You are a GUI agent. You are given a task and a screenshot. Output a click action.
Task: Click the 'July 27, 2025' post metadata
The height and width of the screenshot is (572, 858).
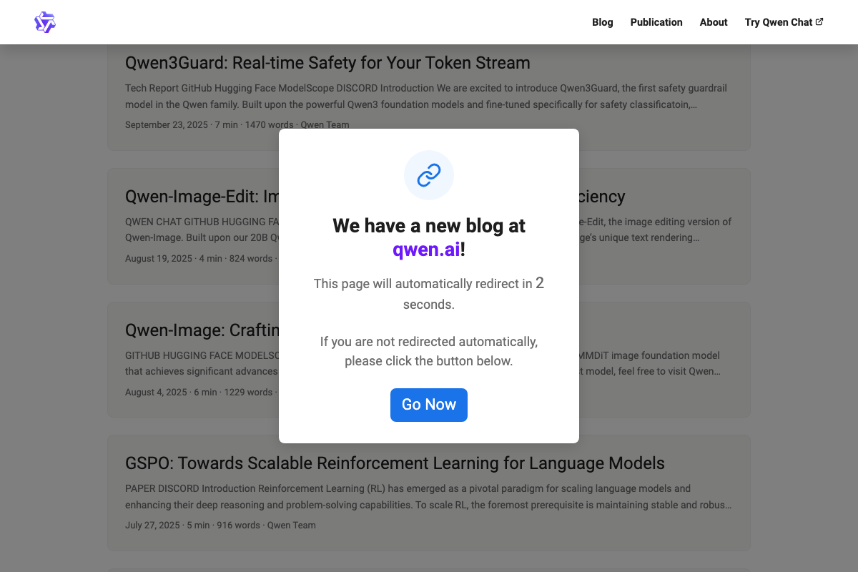220,525
